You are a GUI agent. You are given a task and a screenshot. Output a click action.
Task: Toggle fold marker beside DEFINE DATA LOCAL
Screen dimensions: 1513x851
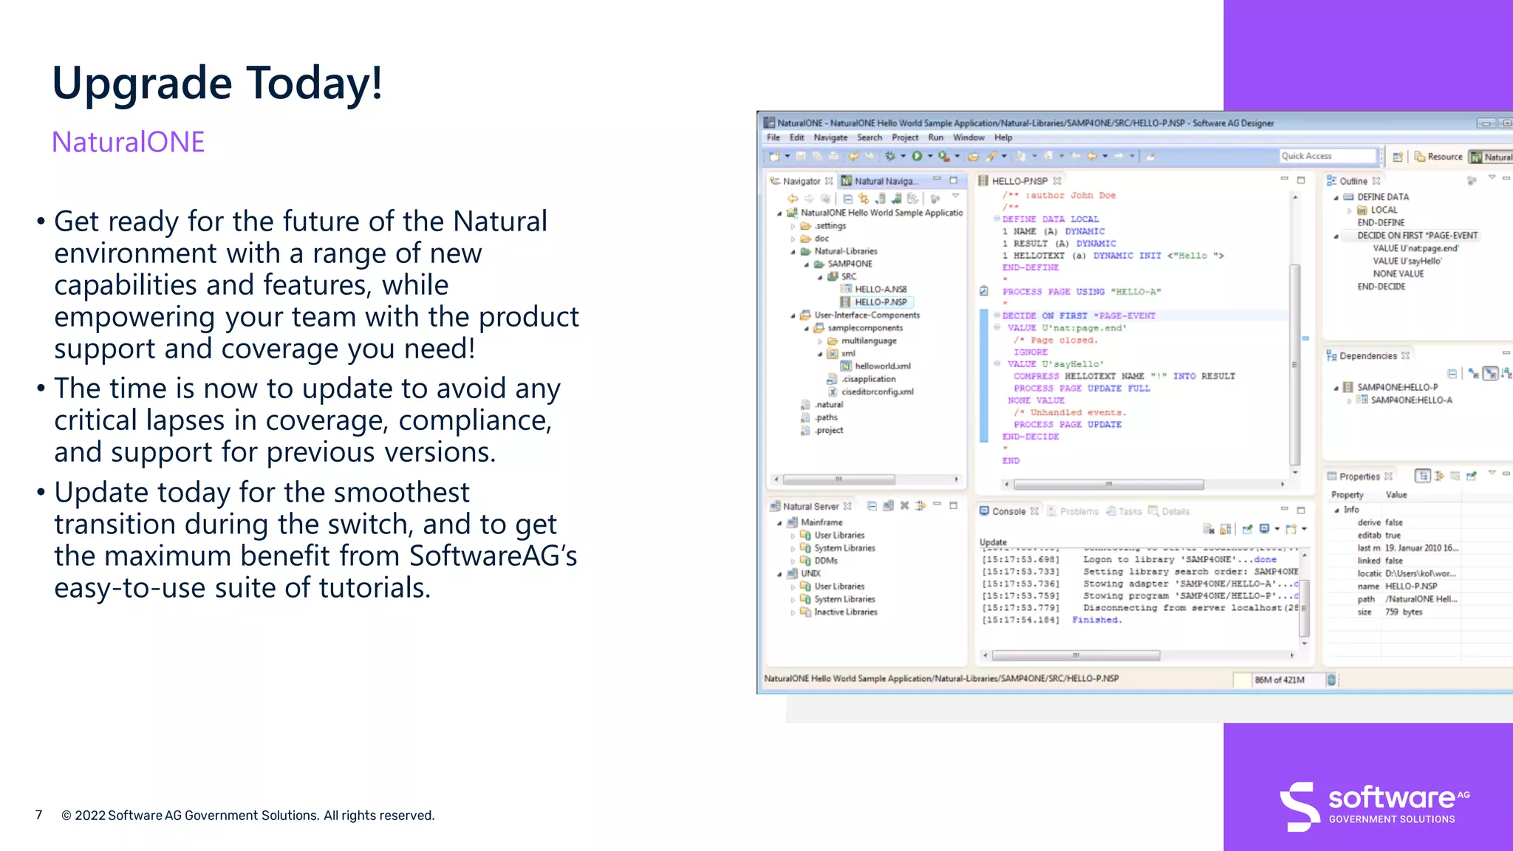pyautogui.click(x=997, y=219)
